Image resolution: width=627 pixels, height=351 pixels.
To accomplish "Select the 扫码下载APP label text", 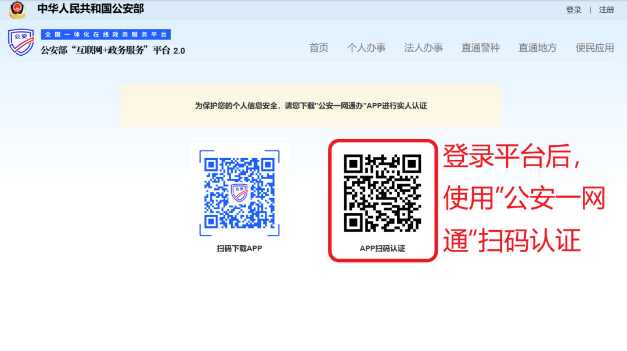I will click(x=239, y=246).
